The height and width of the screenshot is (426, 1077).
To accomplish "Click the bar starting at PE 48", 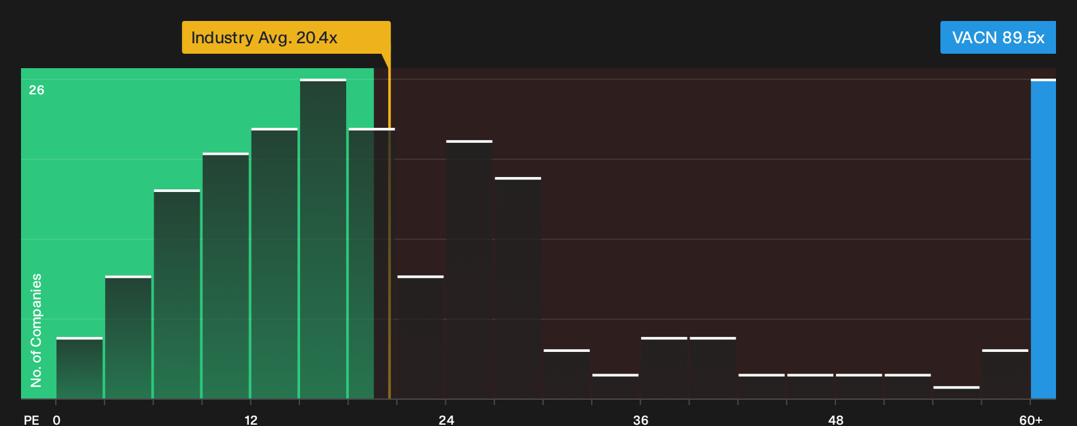I will point(859,386).
